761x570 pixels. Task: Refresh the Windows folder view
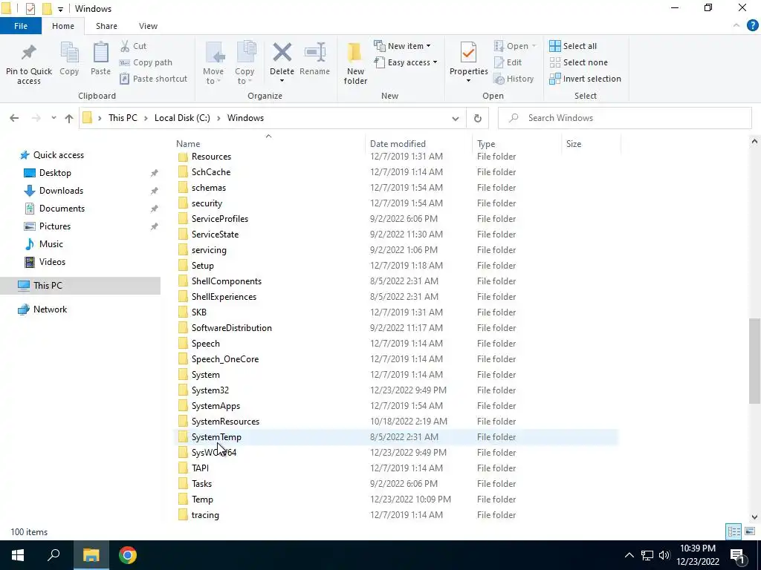tap(478, 118)
